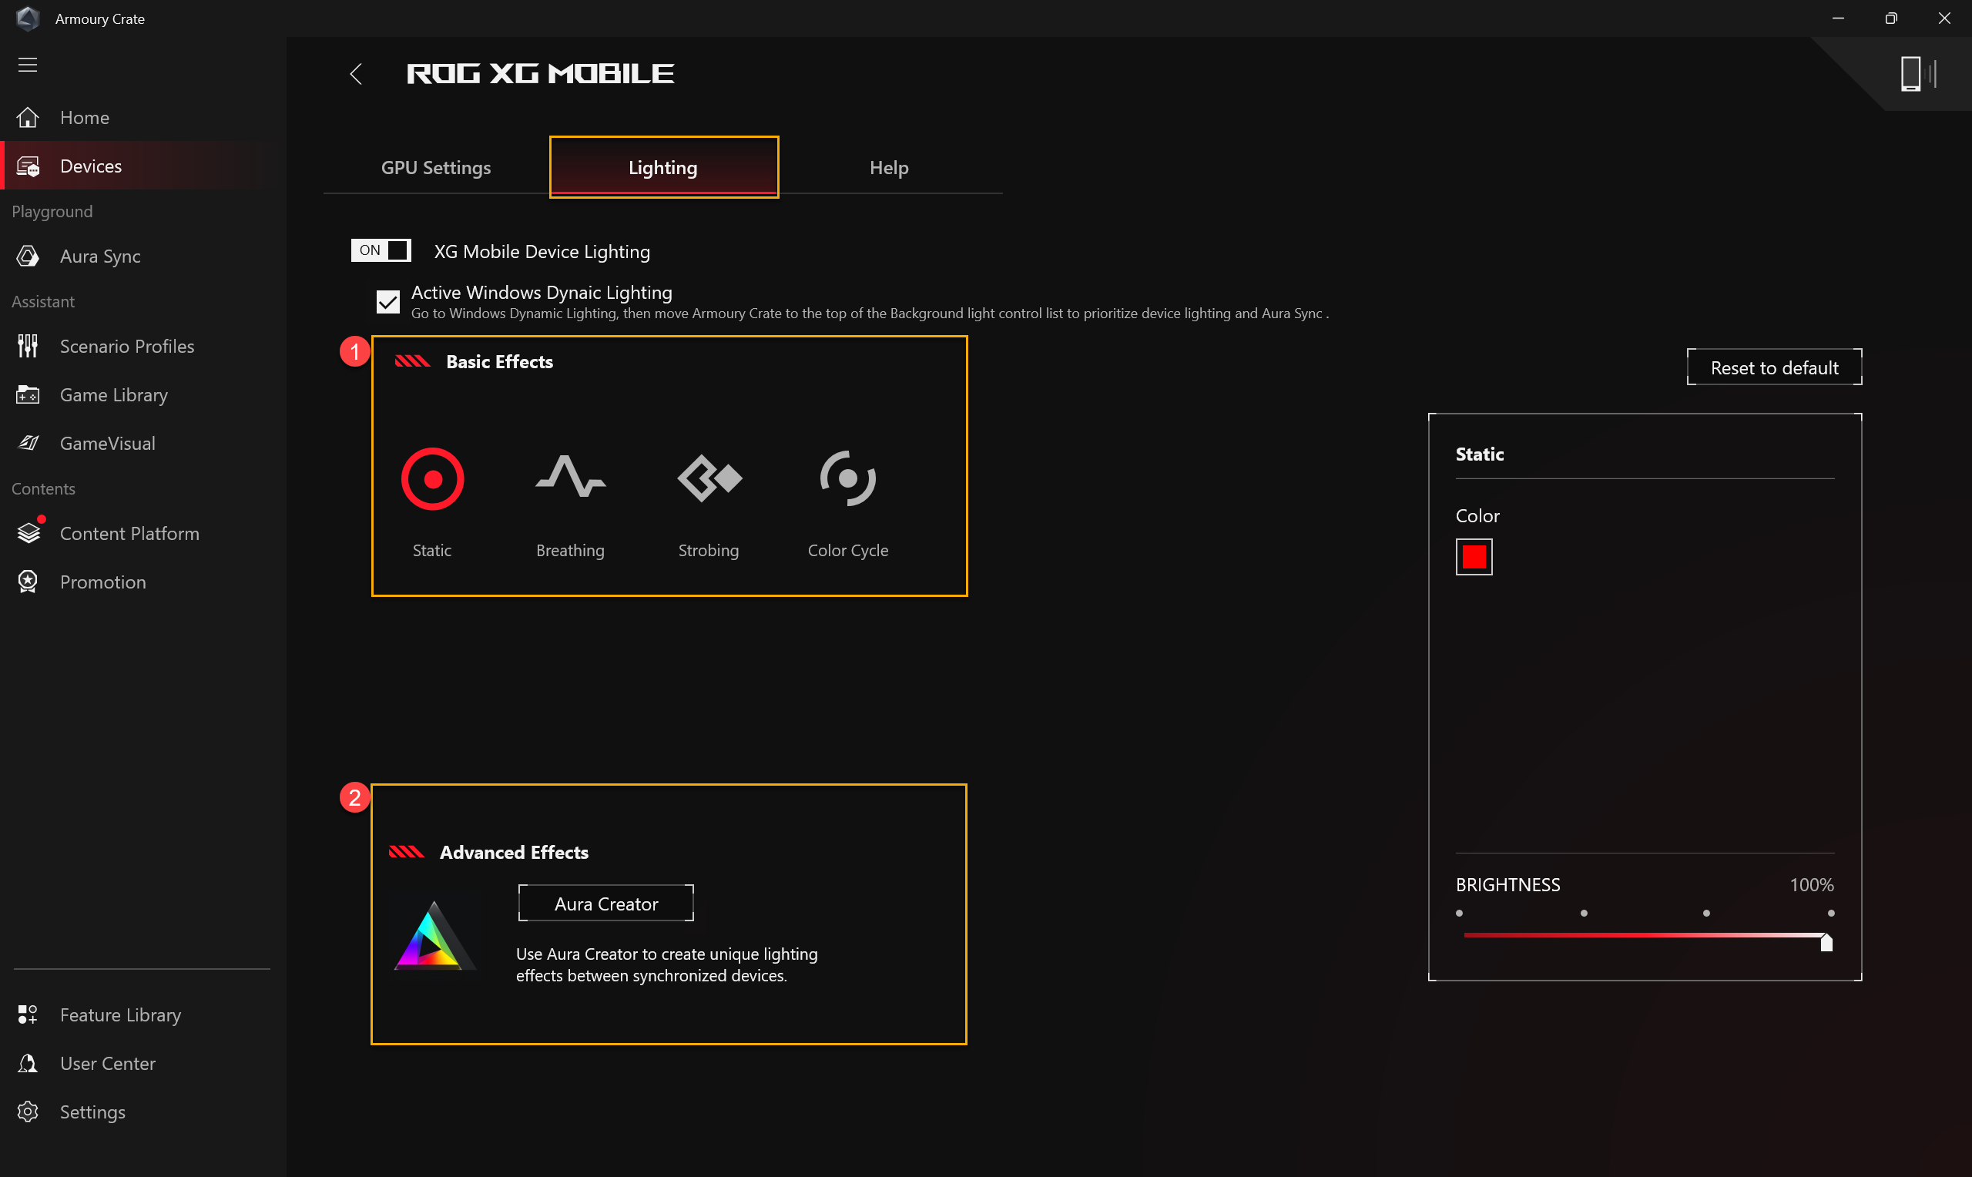Click the ROG XG MOBILE page title
This screenshot has width=1972, height=1177.
pos(540,74)
